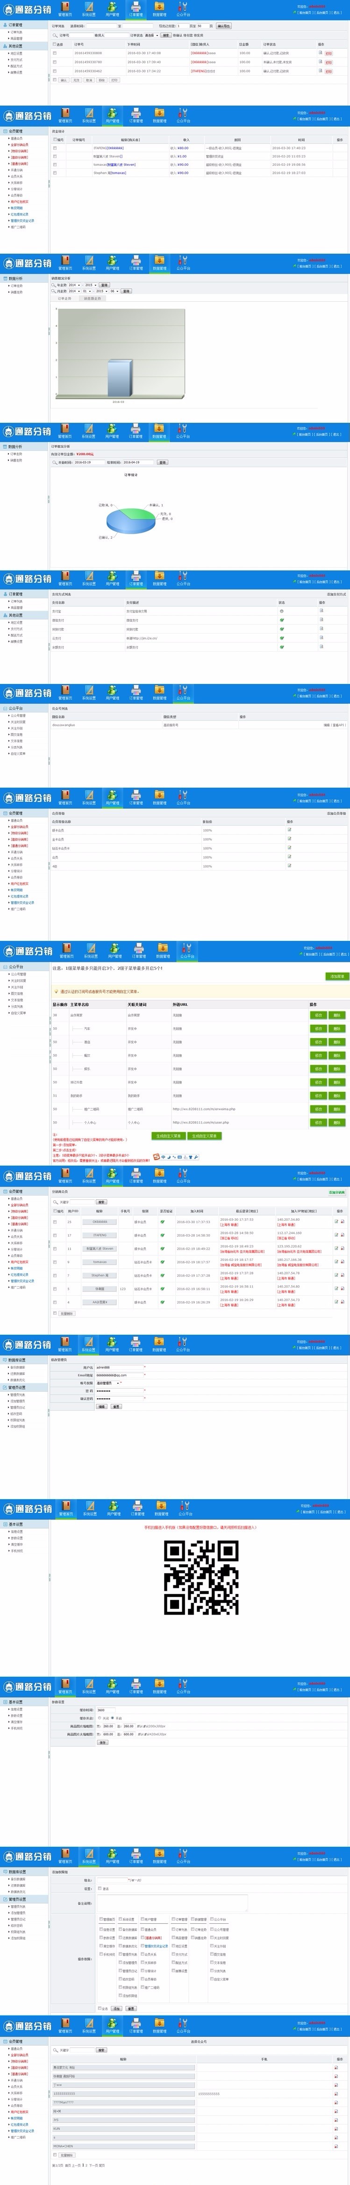Screen dimensions: 350x2185
Task: Open 订单管理 icon above the pie chart page
Action: point(136,431)
